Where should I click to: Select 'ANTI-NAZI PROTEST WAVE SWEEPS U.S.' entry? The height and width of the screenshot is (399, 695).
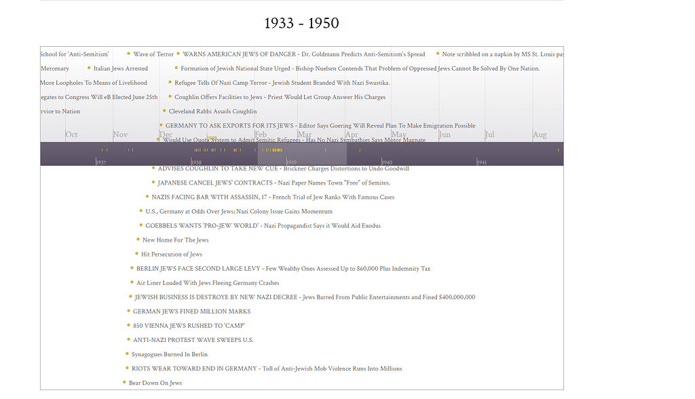pos(193,339)
